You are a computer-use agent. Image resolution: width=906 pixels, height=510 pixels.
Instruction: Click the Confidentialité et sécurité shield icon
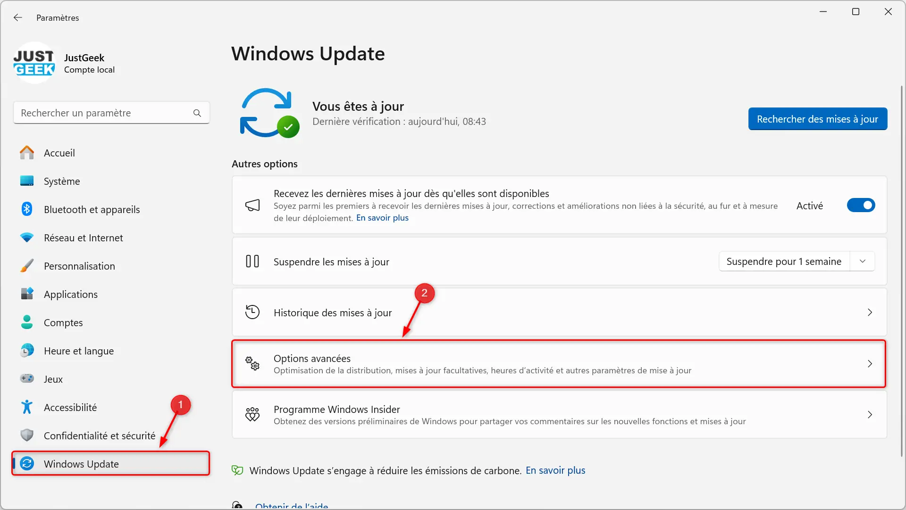coord(27,436)
